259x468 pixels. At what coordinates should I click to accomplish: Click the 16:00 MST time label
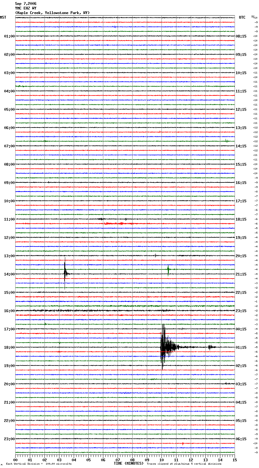[9, 311]
